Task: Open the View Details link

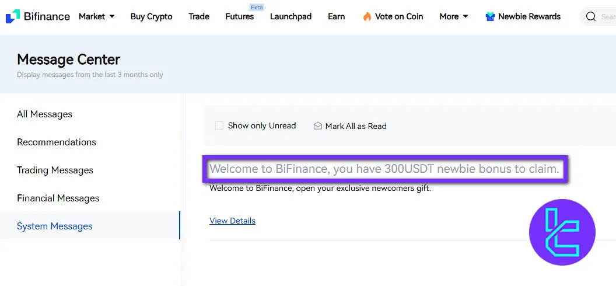Action: 232,221
